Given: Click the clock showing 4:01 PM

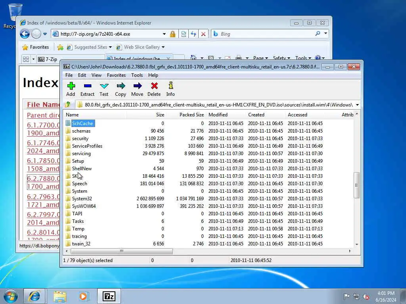Looking at the screenshot, I should 386,293.
